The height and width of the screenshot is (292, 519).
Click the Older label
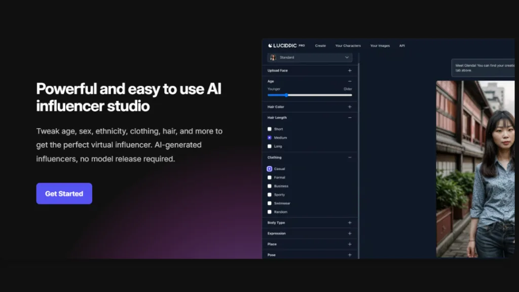[348, 89]
